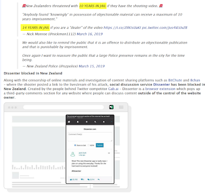Image resolution: width=205 pixels, height=193 pixels.
Task: Click the thumbs-down icon on the comment
Action: click(83, 180)
